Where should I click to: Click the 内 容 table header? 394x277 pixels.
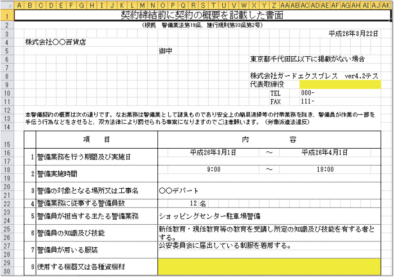269,140
